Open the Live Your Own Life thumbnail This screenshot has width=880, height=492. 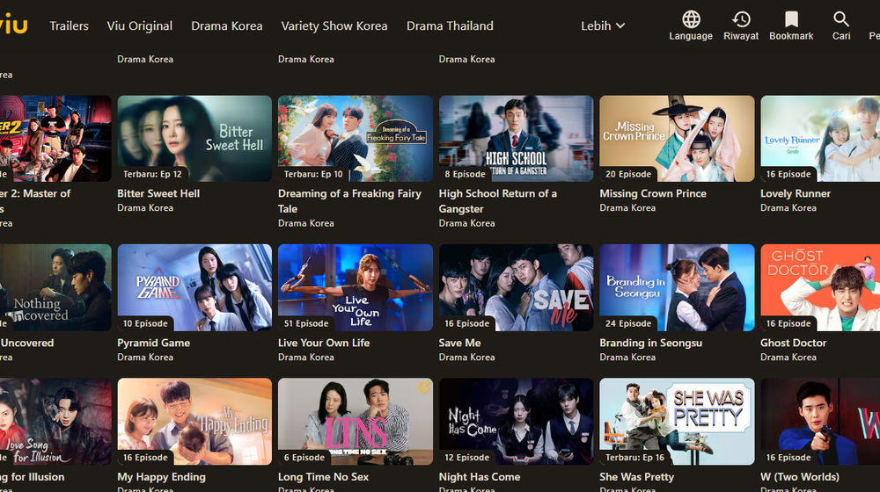356,287
